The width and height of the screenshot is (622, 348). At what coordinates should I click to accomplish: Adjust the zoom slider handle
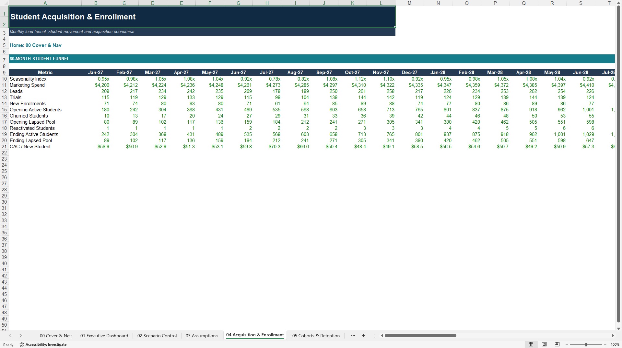tap(586, 344)
